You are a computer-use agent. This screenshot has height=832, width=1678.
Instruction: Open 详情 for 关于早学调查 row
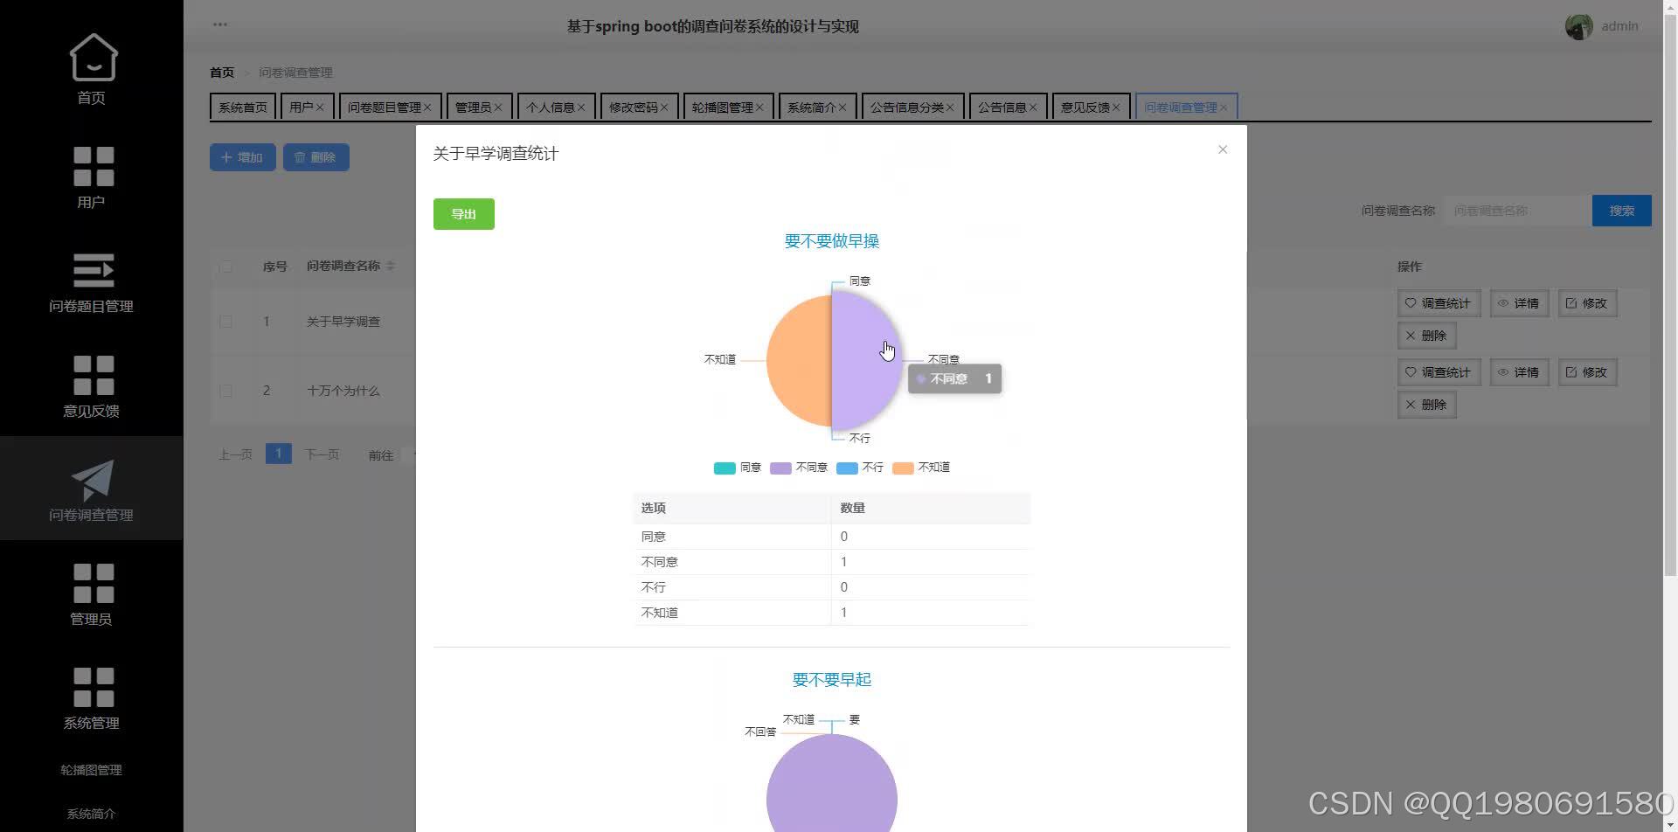1519,303
